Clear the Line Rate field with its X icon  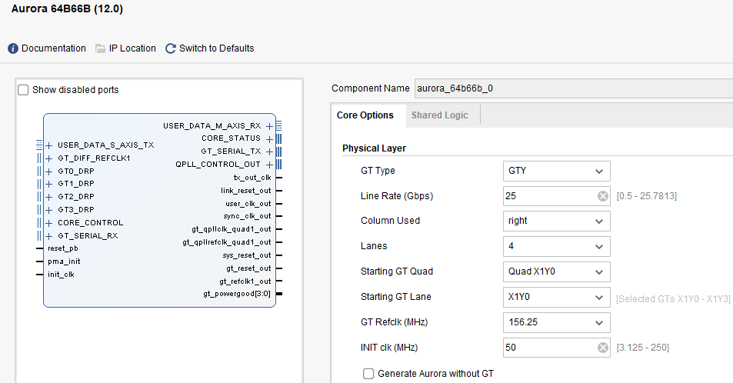[x=603, y=196]
